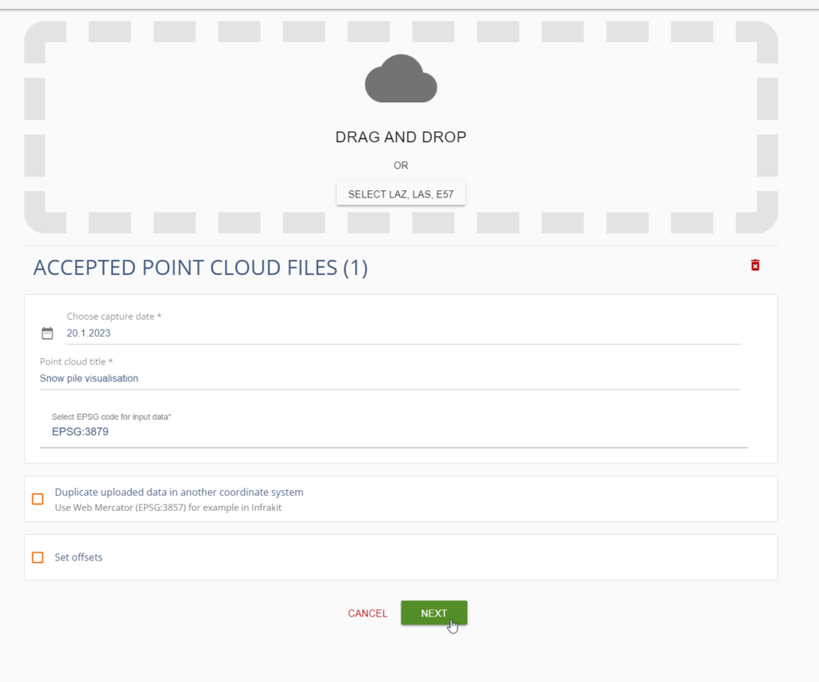Click the Cancel button
The image size is (819, 682).
point(368,613)
